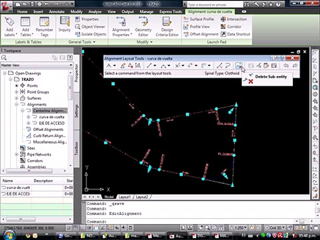Click Convert AutoCAD Line and Arc icon
This screenshot has height=240, width=320.
click(x=219, y=66)
